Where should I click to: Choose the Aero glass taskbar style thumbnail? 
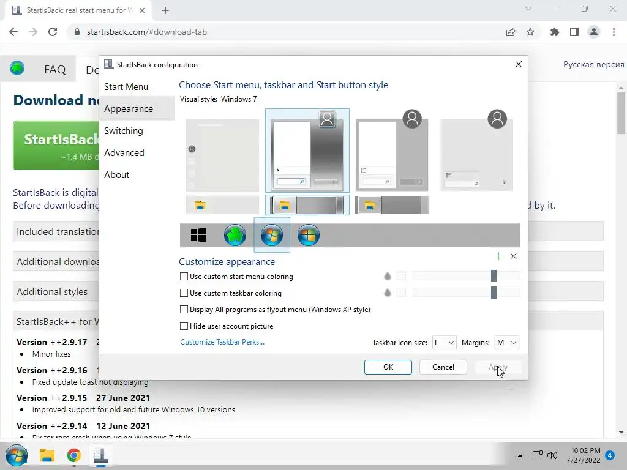[x=307, y=205]
